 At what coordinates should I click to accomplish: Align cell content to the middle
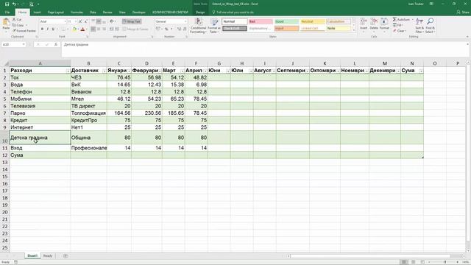(99, 21)
